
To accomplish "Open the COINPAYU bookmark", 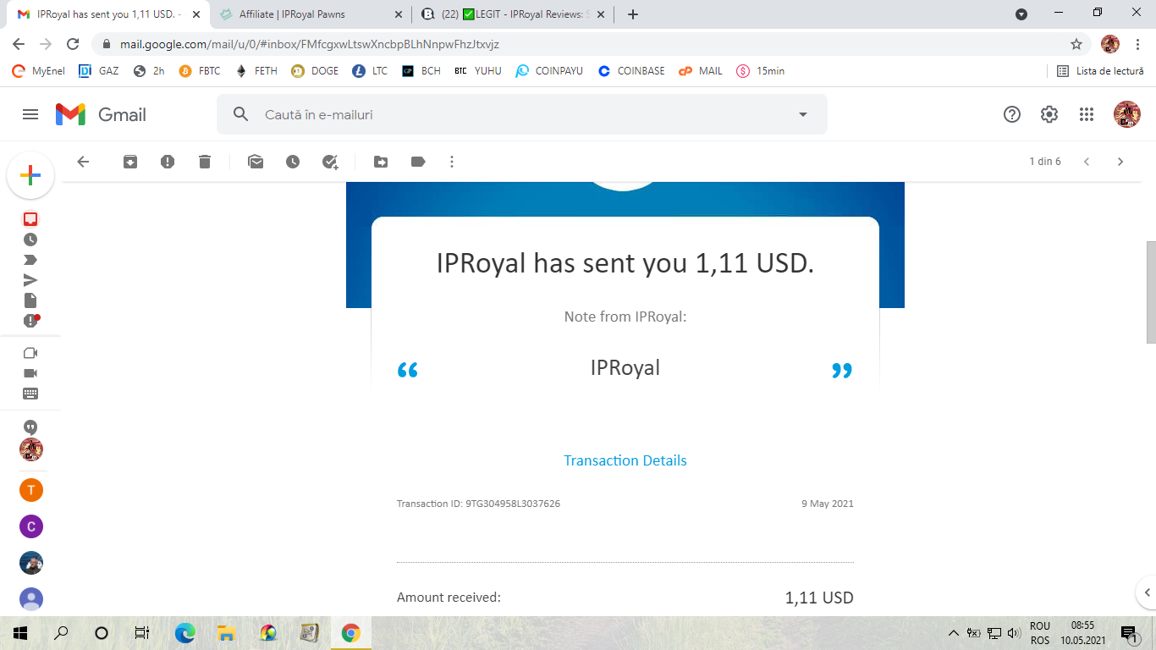I will 549,71.
